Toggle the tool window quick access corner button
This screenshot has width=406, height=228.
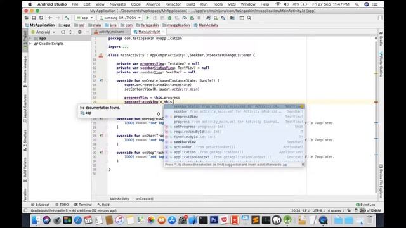25,210
